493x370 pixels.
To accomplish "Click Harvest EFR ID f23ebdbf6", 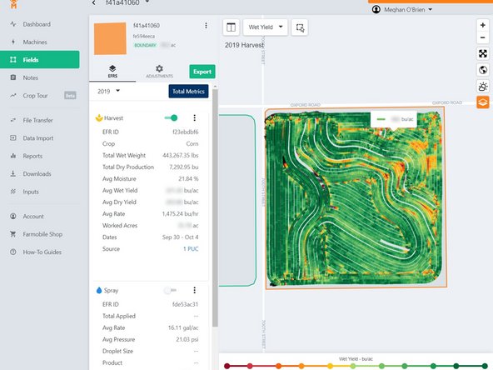I will 186,132.
